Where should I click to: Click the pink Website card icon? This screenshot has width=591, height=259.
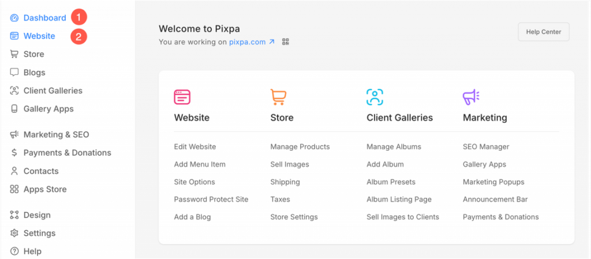pyautogui.click(x=182, y=97)
